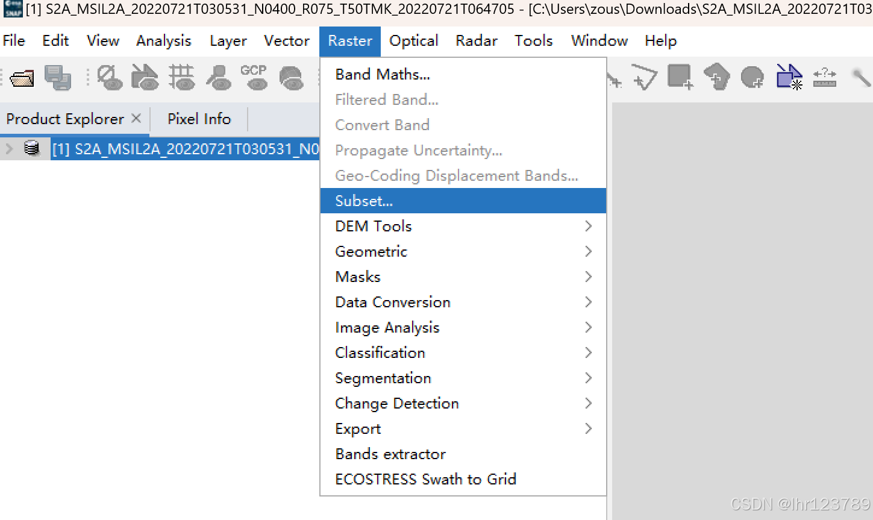Select the range finder ruler tool
This screenshot has width=873, height=520.
[825, 78]
